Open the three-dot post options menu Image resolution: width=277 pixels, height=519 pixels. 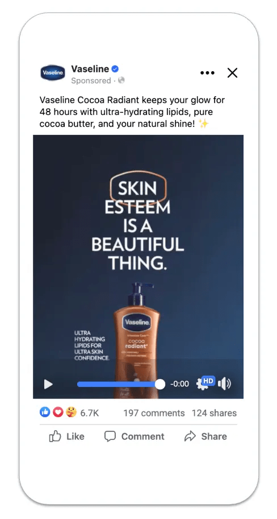click(207, 73)
